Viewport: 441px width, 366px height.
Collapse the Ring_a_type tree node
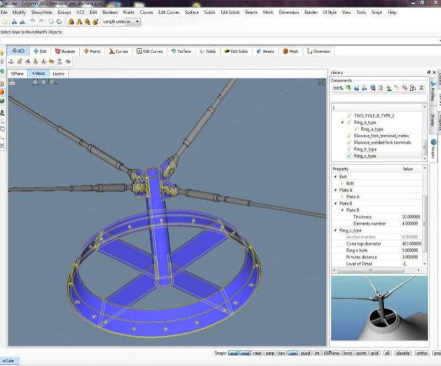(x=343, y=122)
